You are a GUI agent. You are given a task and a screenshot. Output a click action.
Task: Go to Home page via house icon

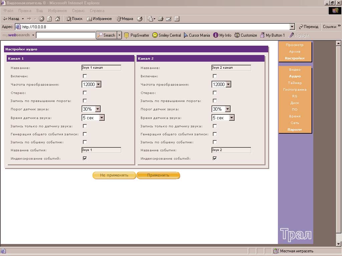pyautogui.click(x=57, y=19)
